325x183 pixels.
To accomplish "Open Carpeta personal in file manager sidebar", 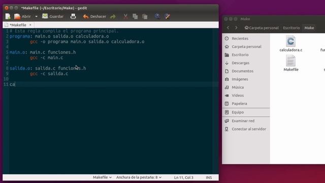I will click(x=246, y=47).
